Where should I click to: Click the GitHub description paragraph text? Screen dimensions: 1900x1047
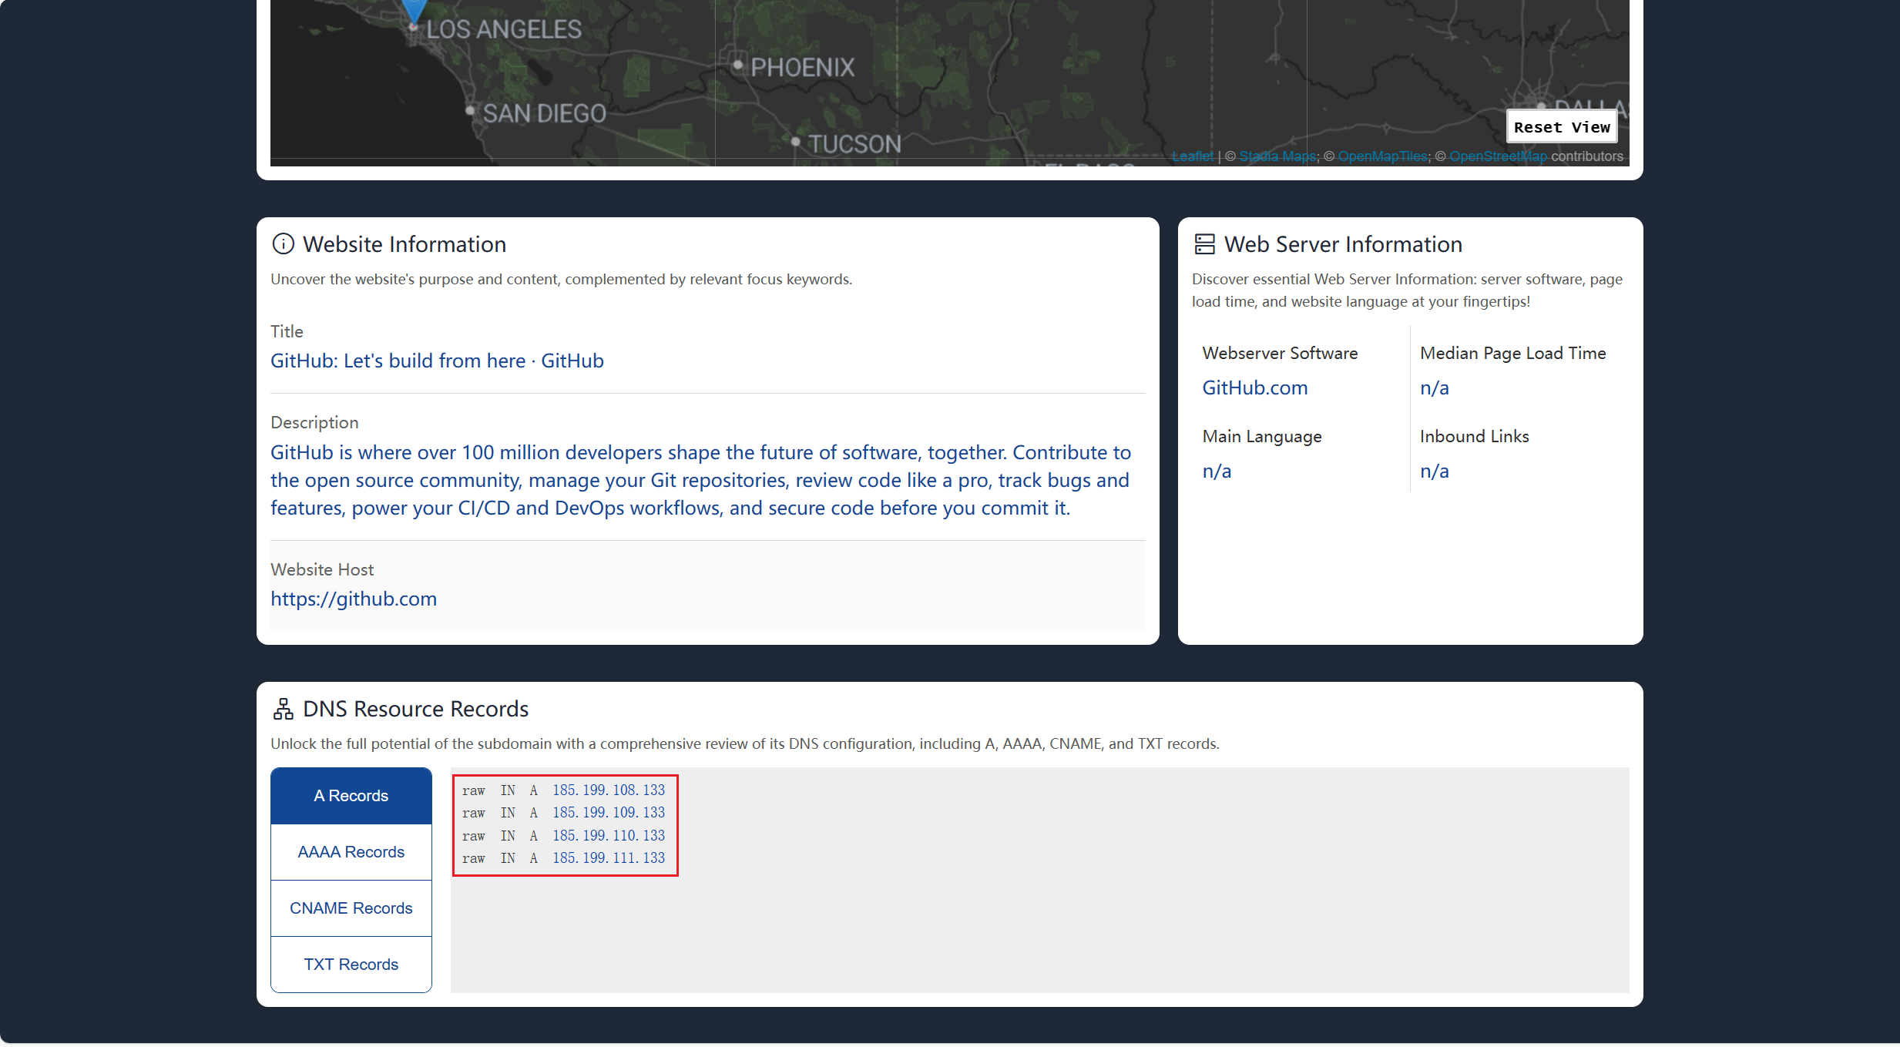coord(700,480)
